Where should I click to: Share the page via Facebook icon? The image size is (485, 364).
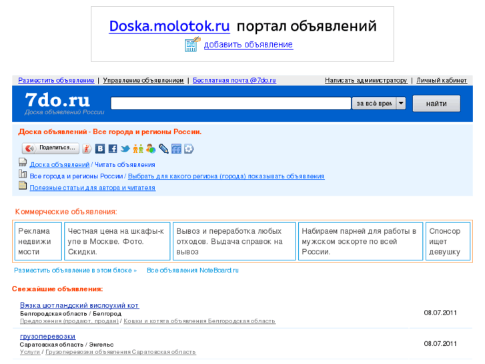(x=113, y=149)
